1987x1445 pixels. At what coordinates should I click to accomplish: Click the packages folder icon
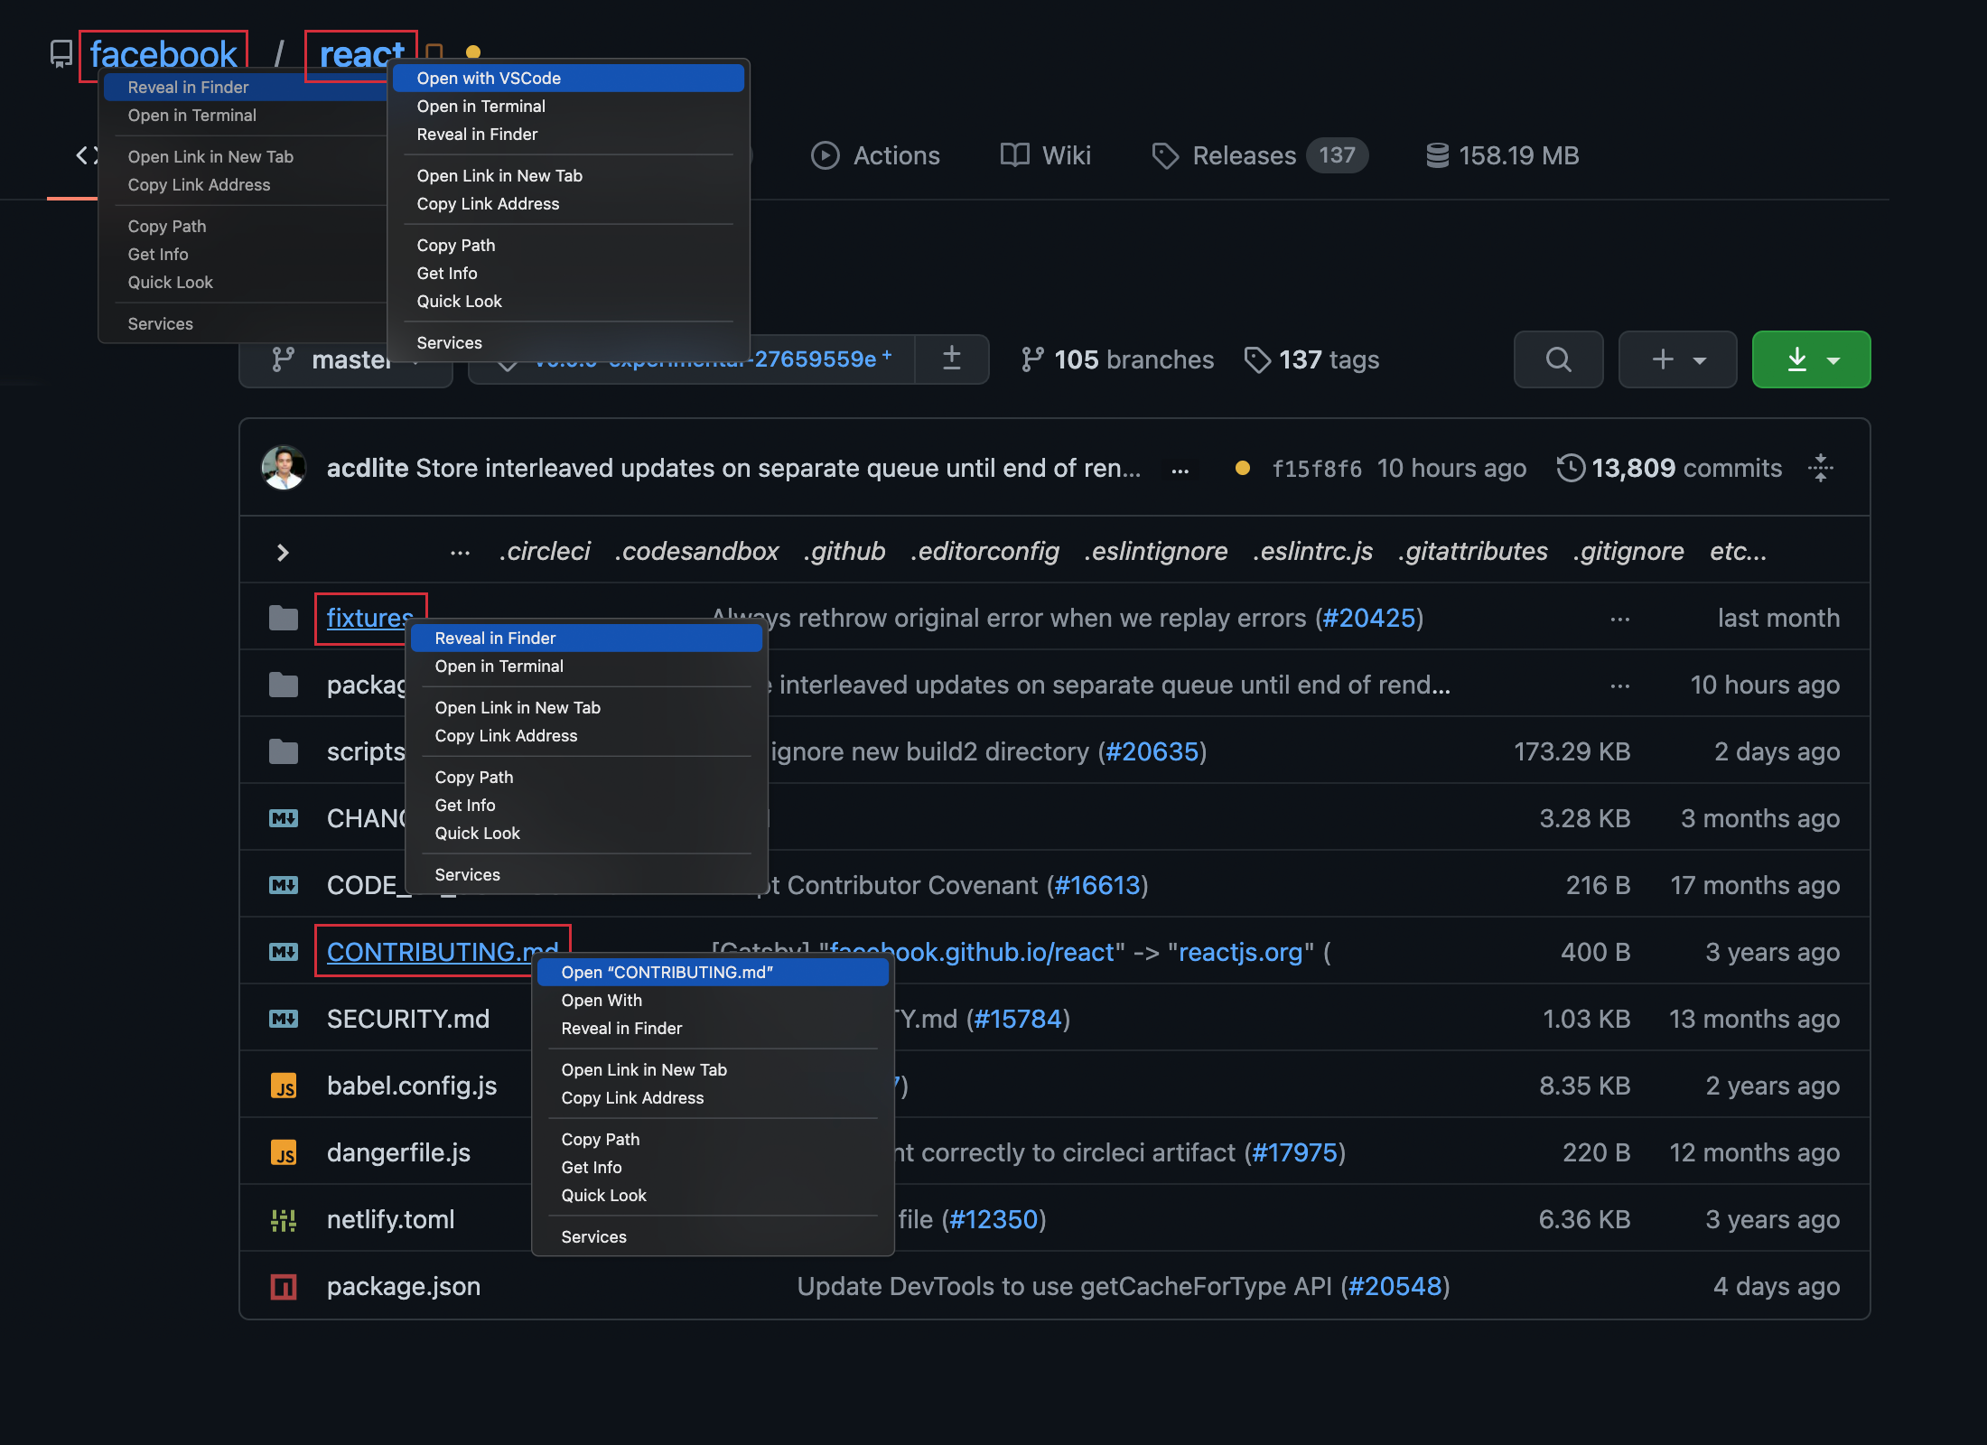[284, 685]
